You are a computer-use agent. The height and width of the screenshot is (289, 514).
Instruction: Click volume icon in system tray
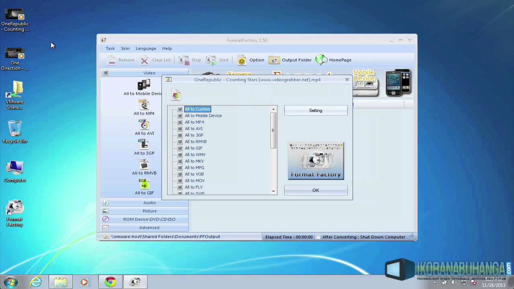[x=454, y=282]
